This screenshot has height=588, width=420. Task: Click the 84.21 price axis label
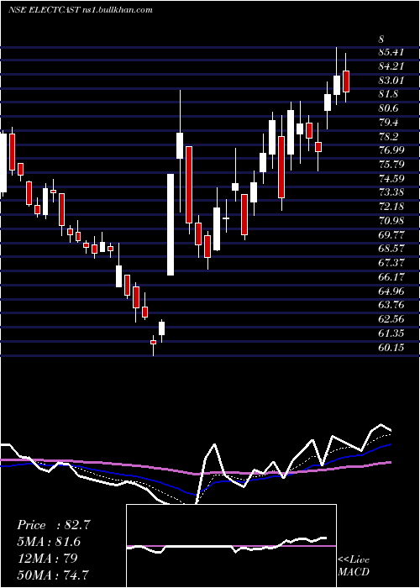click(x=391, y=66)
